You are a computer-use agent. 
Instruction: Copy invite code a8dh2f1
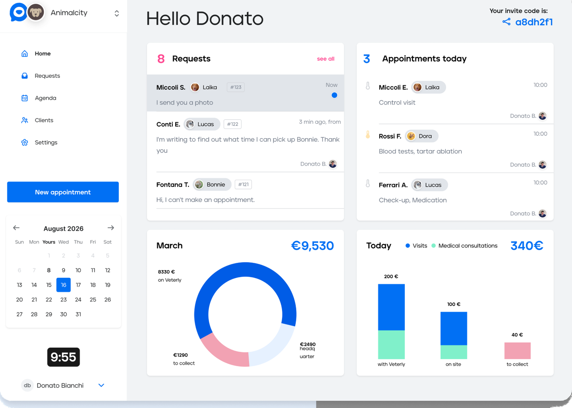(x=534, y=22)
